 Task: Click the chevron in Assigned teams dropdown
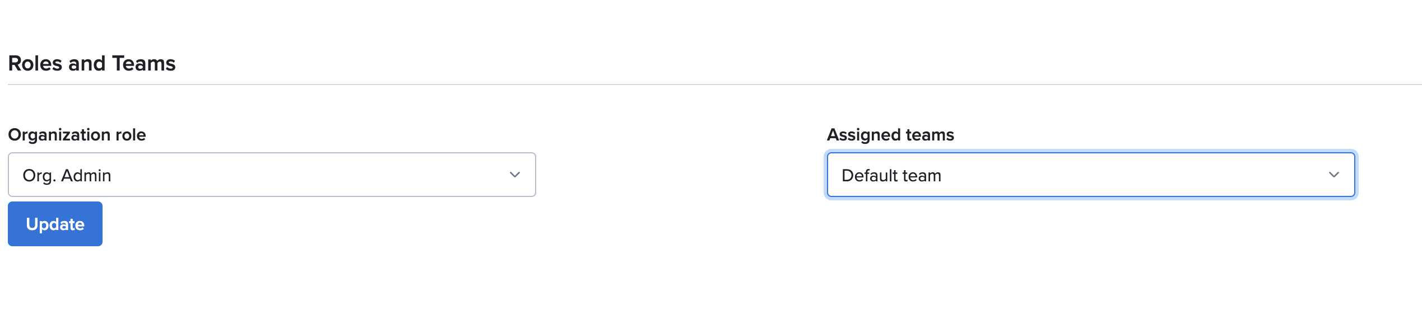coord(1333,175)
